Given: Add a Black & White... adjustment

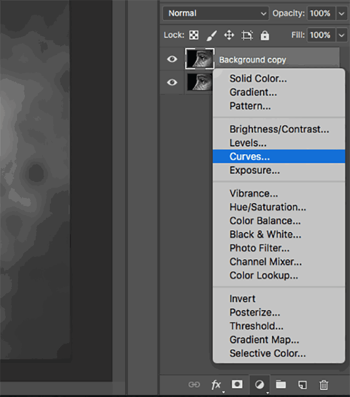Looking at the screenshot, I should pyautogui.click(x=279, y=234).
